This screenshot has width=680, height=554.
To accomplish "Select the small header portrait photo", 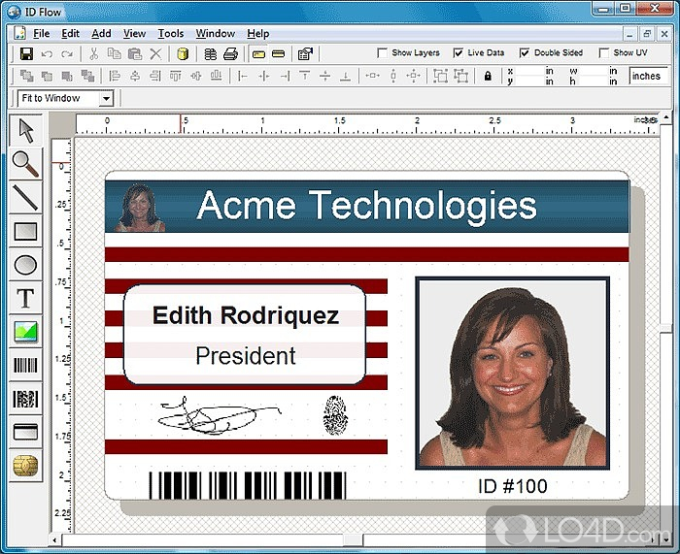I will tap(140, 208).
